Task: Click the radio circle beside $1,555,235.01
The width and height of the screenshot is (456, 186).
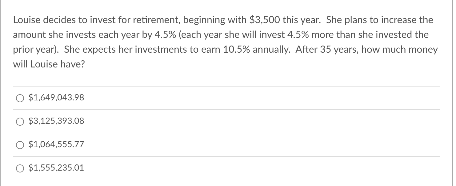Action: tap(20, 168)
